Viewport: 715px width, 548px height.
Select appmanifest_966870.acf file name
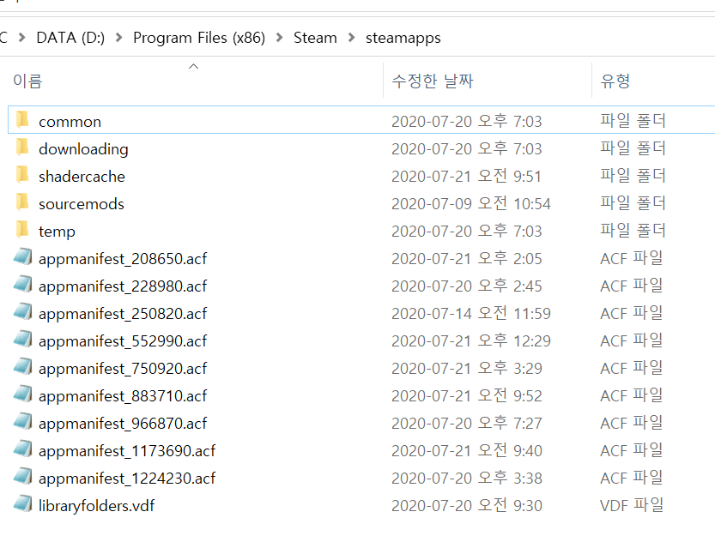point(123,424)
